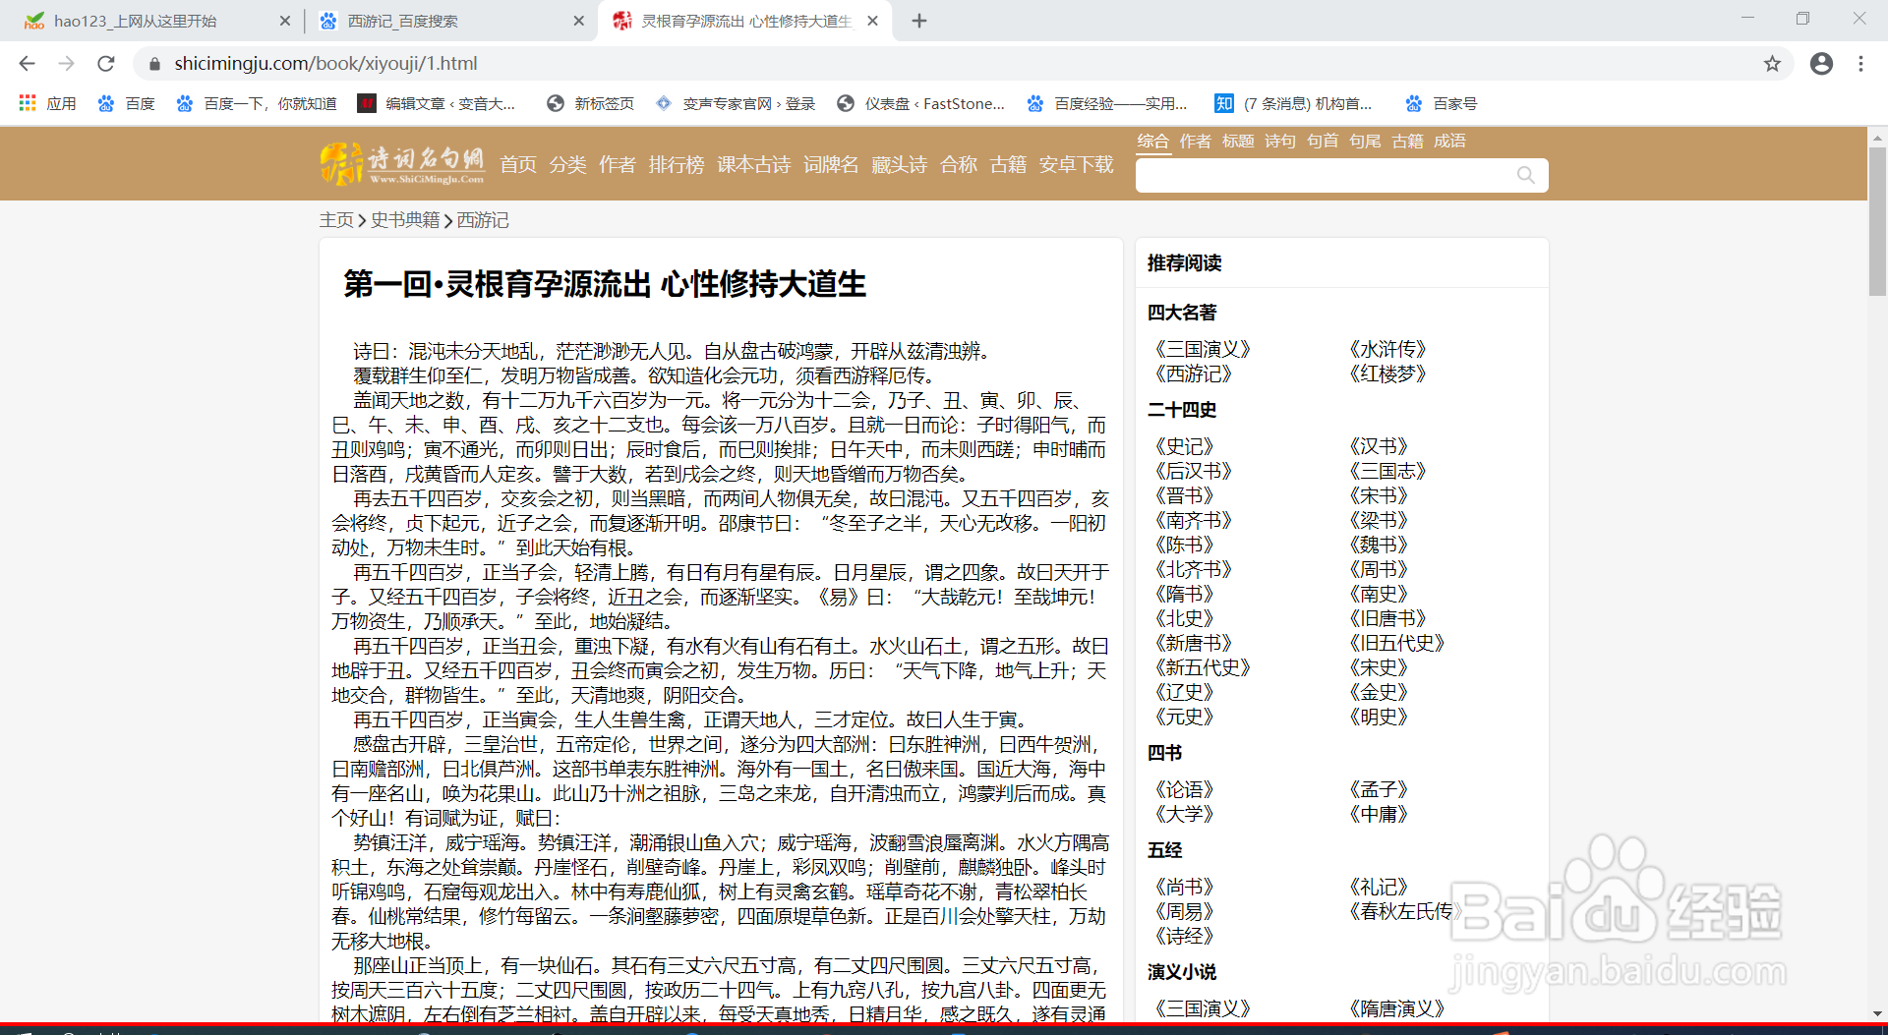Open 《论语》 link
Viewport: 1888px width, 1035px height.
[x=1184, y=789]
